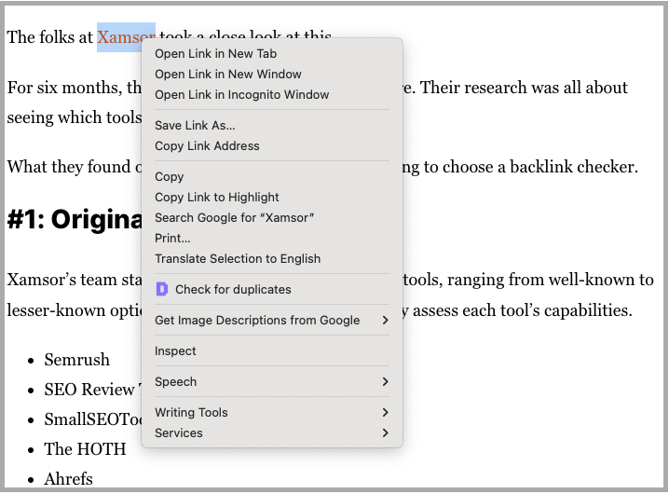The width and height of the screenshot is (669, 494).
Task: Search Google for "Xamsor"
Action: [272, 218]
